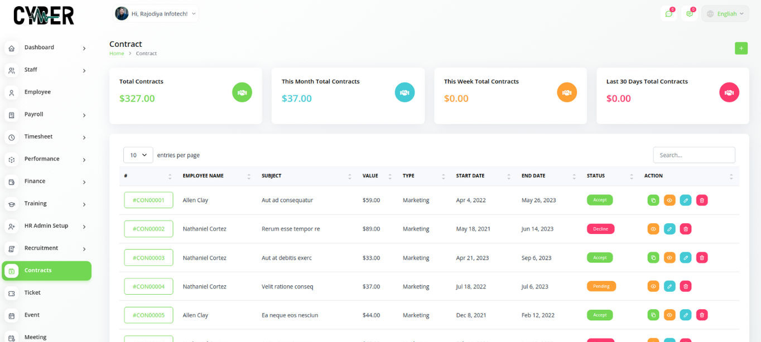Open the chat messages icon in header

668,14
